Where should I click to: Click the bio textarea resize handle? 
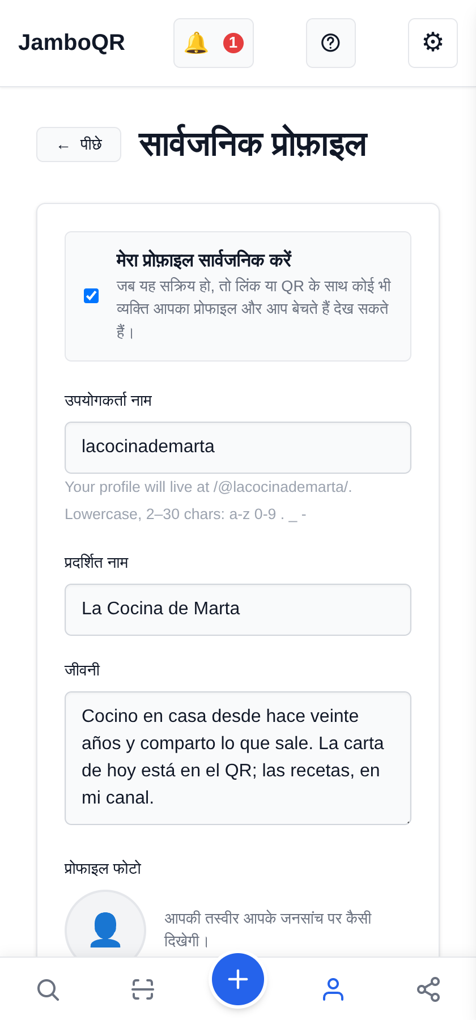[x=407, y=821]
